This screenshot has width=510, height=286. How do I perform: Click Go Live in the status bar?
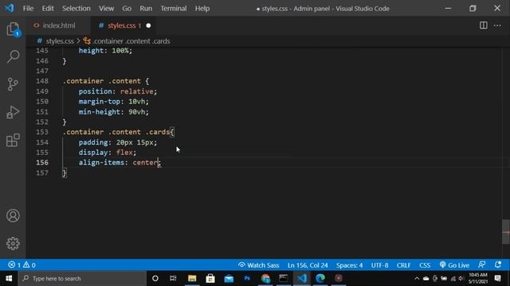coord(454,265)
